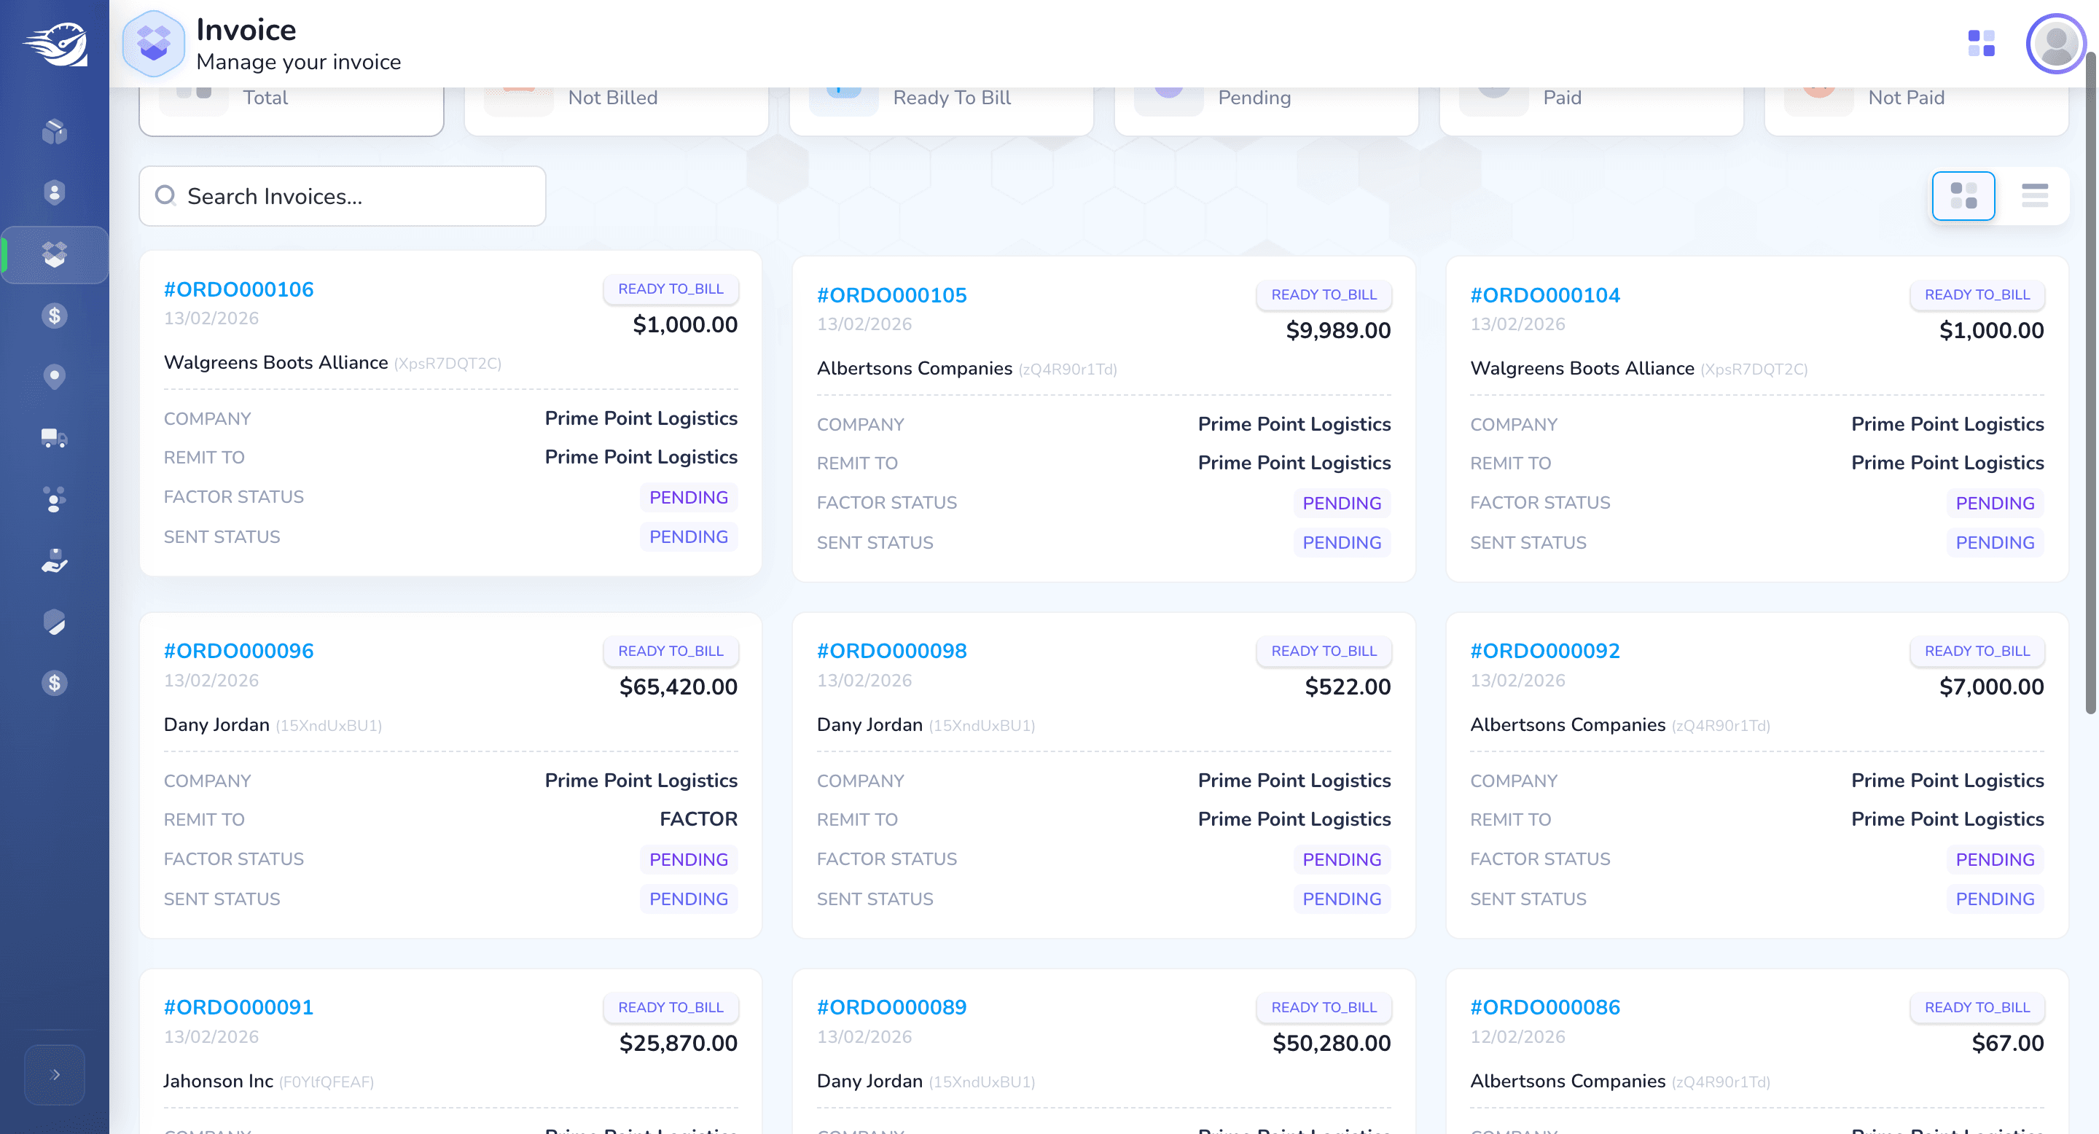Open the delivery truck sidebar icon
The height and width of the screenshot is (1134, 2099).
[55, 438]
